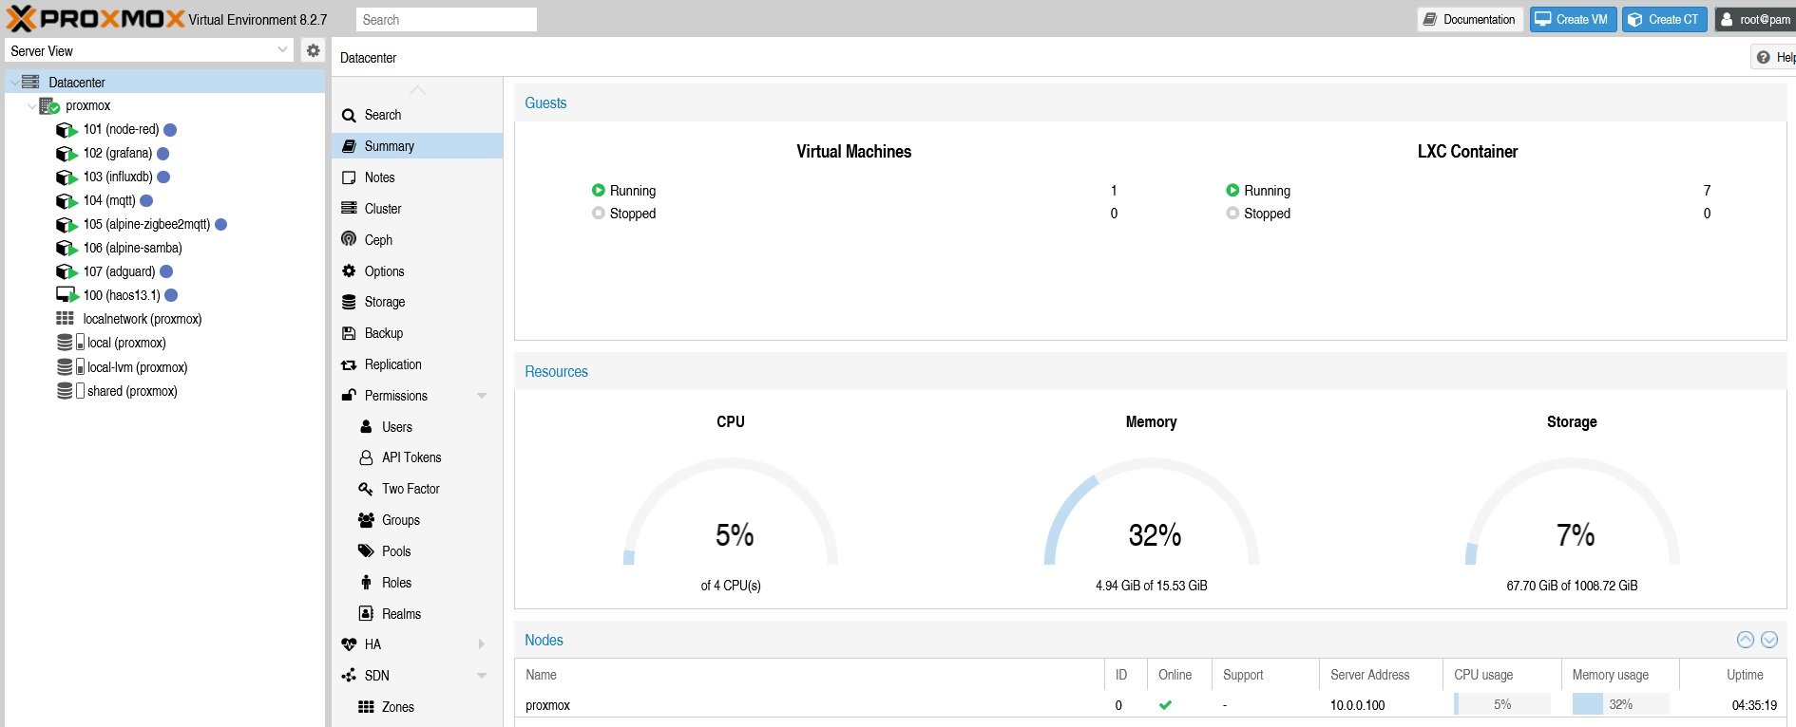Open the Storage menu item
The width and height of the screenshot is (1796, 727).
tap(384, 302)
